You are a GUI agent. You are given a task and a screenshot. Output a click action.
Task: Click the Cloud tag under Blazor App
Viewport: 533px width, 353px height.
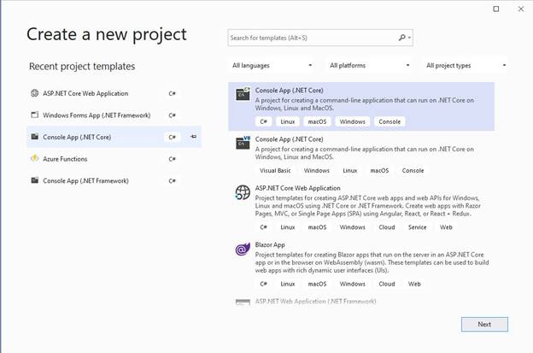click(x=387, y=284)
